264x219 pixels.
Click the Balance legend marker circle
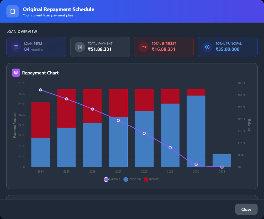click(x=106, y=179)
